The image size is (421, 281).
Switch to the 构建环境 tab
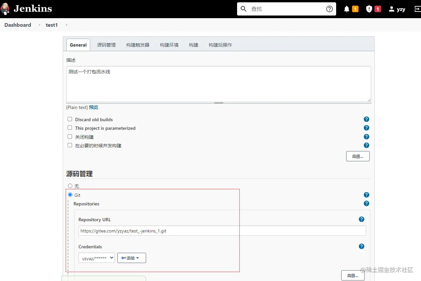coord(169,45)
